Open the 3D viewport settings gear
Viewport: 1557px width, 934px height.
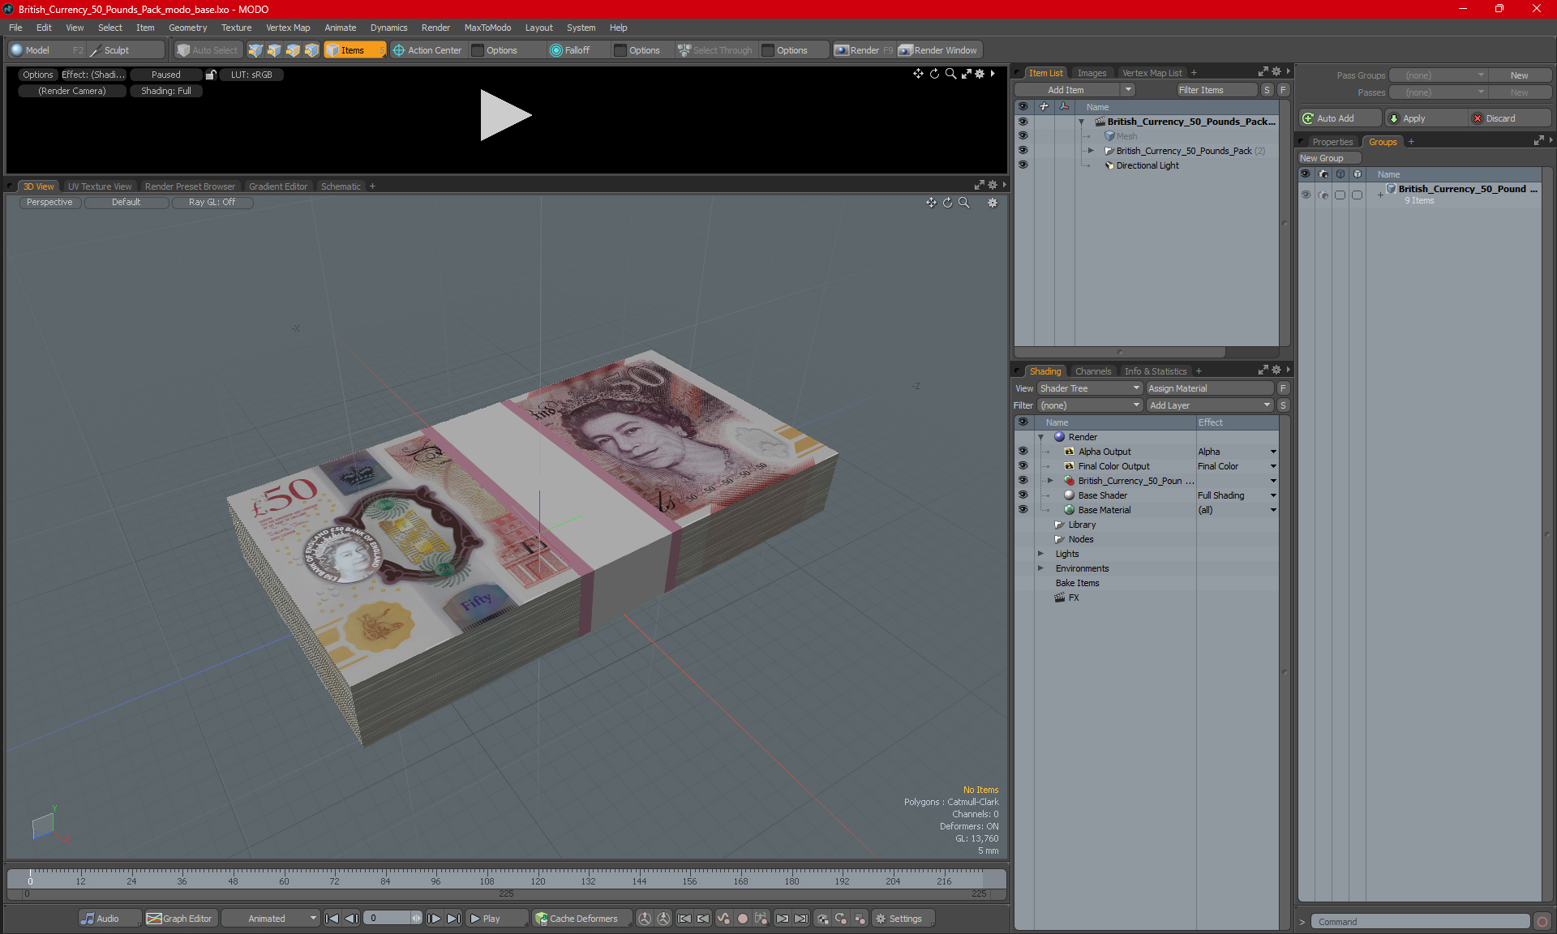[x=993, y=203]
